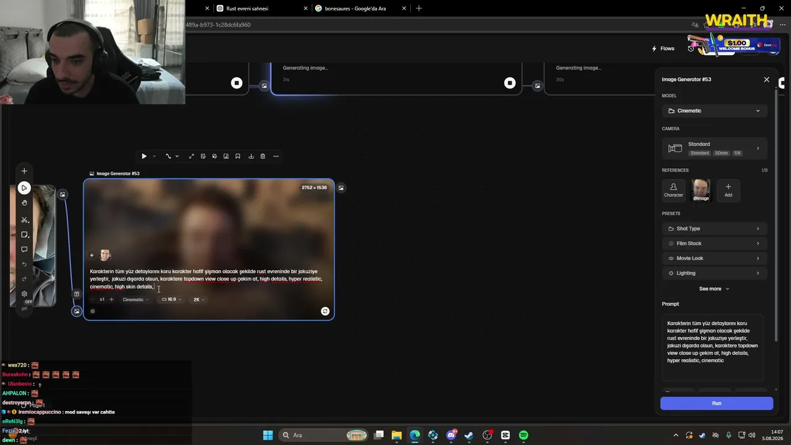Activate the pointer select tool in the left toolbar
Screen dimensions: 791x445
(24, 188)
